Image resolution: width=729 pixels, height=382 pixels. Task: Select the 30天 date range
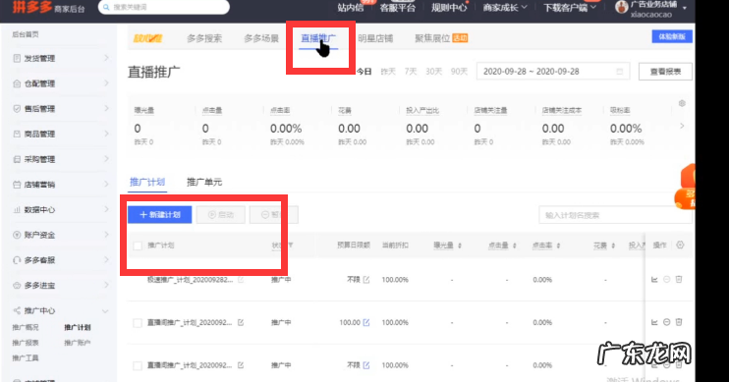[433, 72]
